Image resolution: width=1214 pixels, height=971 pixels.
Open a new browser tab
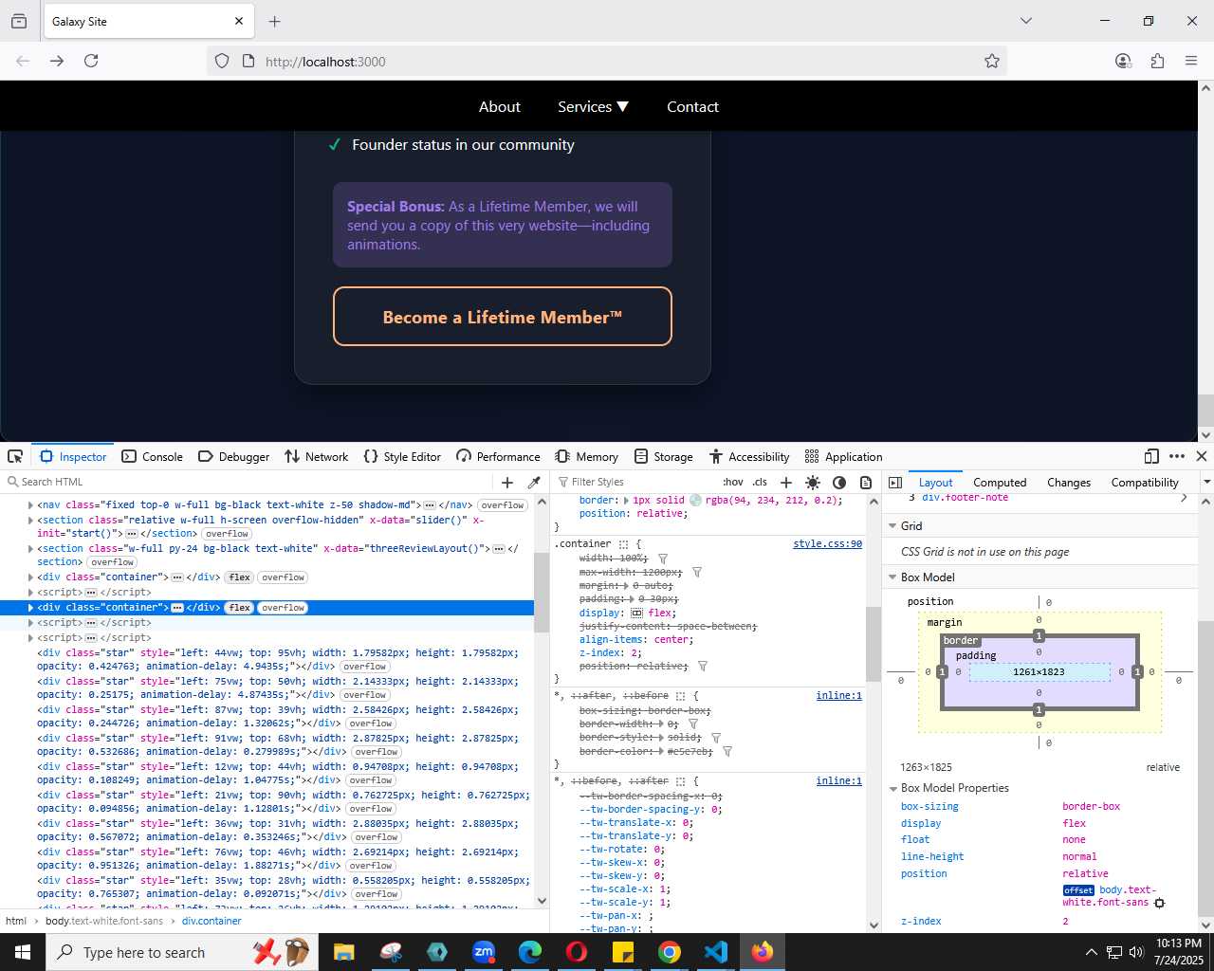pyautogui.click(x=274, y=21)
